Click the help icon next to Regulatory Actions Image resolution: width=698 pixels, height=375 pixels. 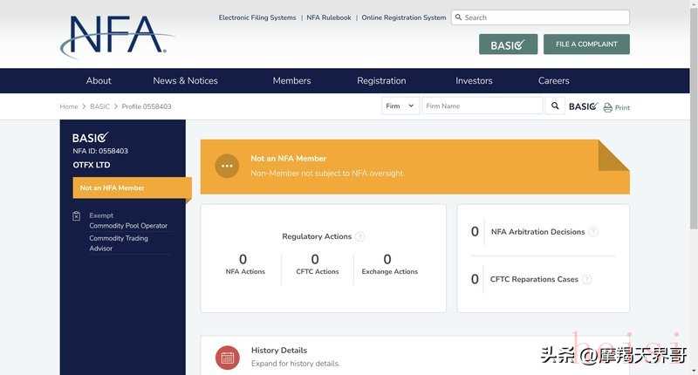click(359, 236)
